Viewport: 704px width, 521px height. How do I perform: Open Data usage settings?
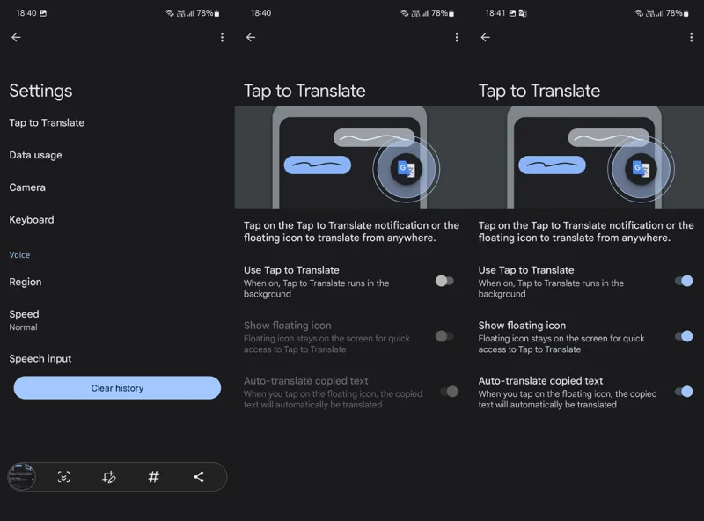pyautogui.click(x=35, y=155)
